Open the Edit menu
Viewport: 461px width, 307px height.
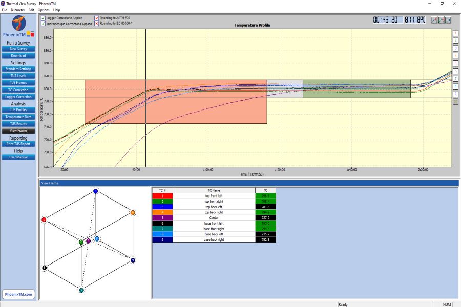coord(31,10)
